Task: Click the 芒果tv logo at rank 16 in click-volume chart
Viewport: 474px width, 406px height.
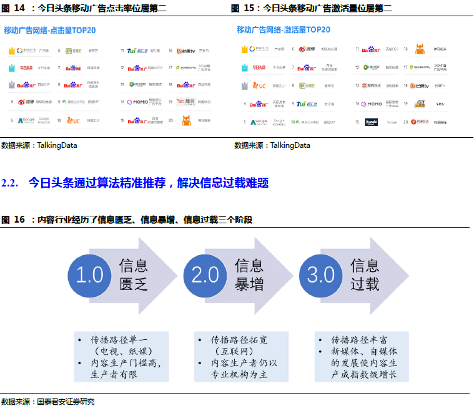Action: coord(185,51)
